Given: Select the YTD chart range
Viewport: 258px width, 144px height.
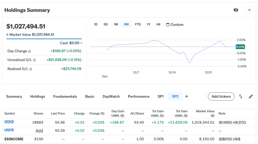Looking at the screenshot, I should pyautogui.click(x=138, y=24).
